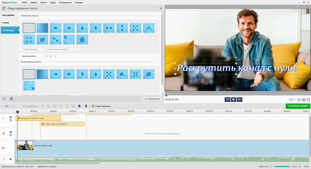Delete selected clip via toolbar trash icon
Screen dimensions: 311x169
pyautogui.click(x=86, y=106)
